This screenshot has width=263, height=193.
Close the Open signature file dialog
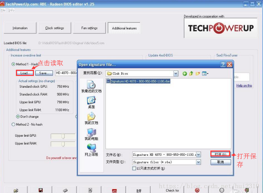point(229,65)
